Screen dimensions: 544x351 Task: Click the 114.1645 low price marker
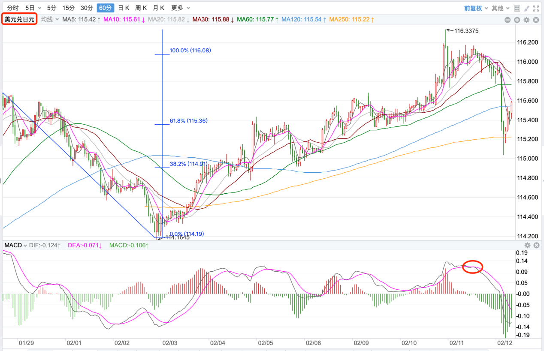[178, 237]
